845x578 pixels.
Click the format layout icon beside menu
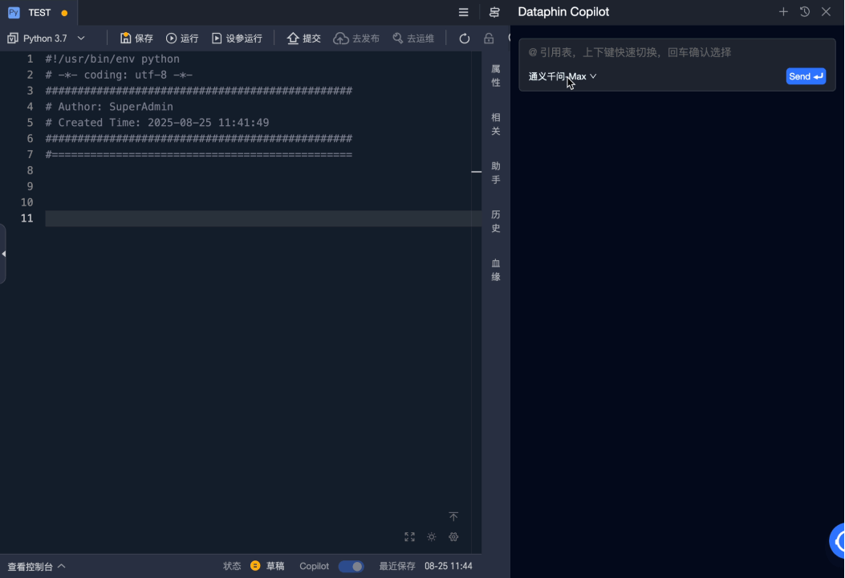pos(494,12)
